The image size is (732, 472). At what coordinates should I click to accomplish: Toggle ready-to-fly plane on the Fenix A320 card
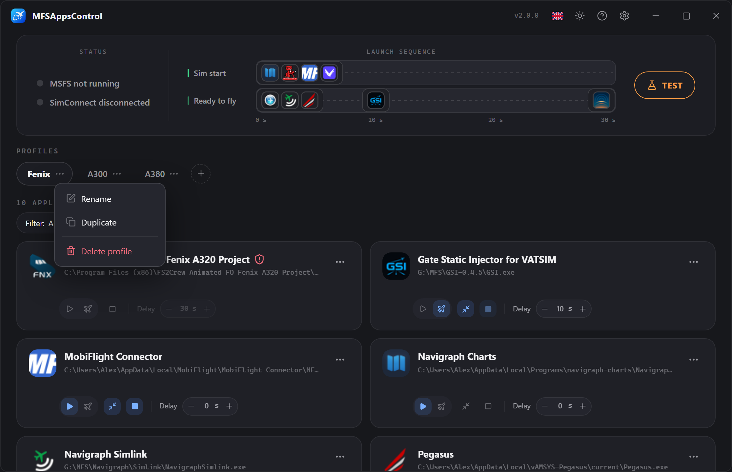click(88, 309)
